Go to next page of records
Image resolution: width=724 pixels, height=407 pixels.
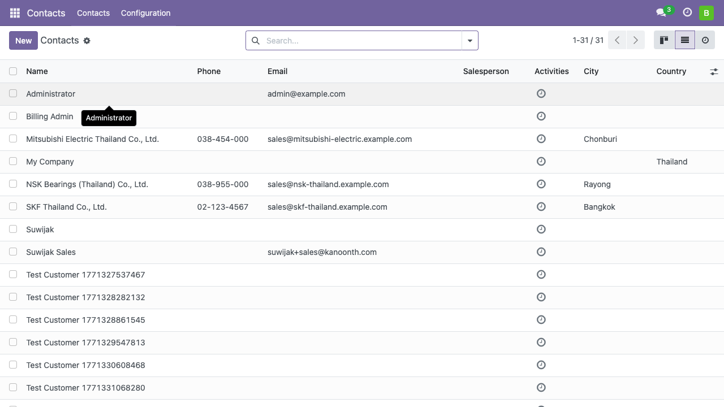click(635, 40)
